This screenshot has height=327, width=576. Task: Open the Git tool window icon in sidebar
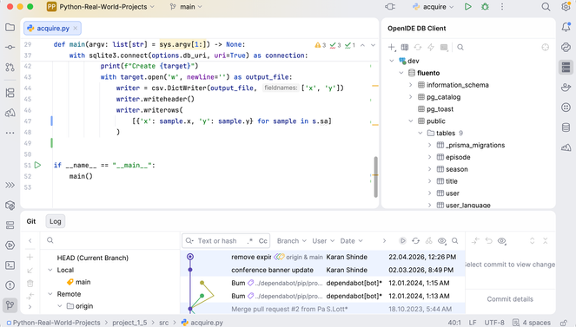[x=10, y=305]
